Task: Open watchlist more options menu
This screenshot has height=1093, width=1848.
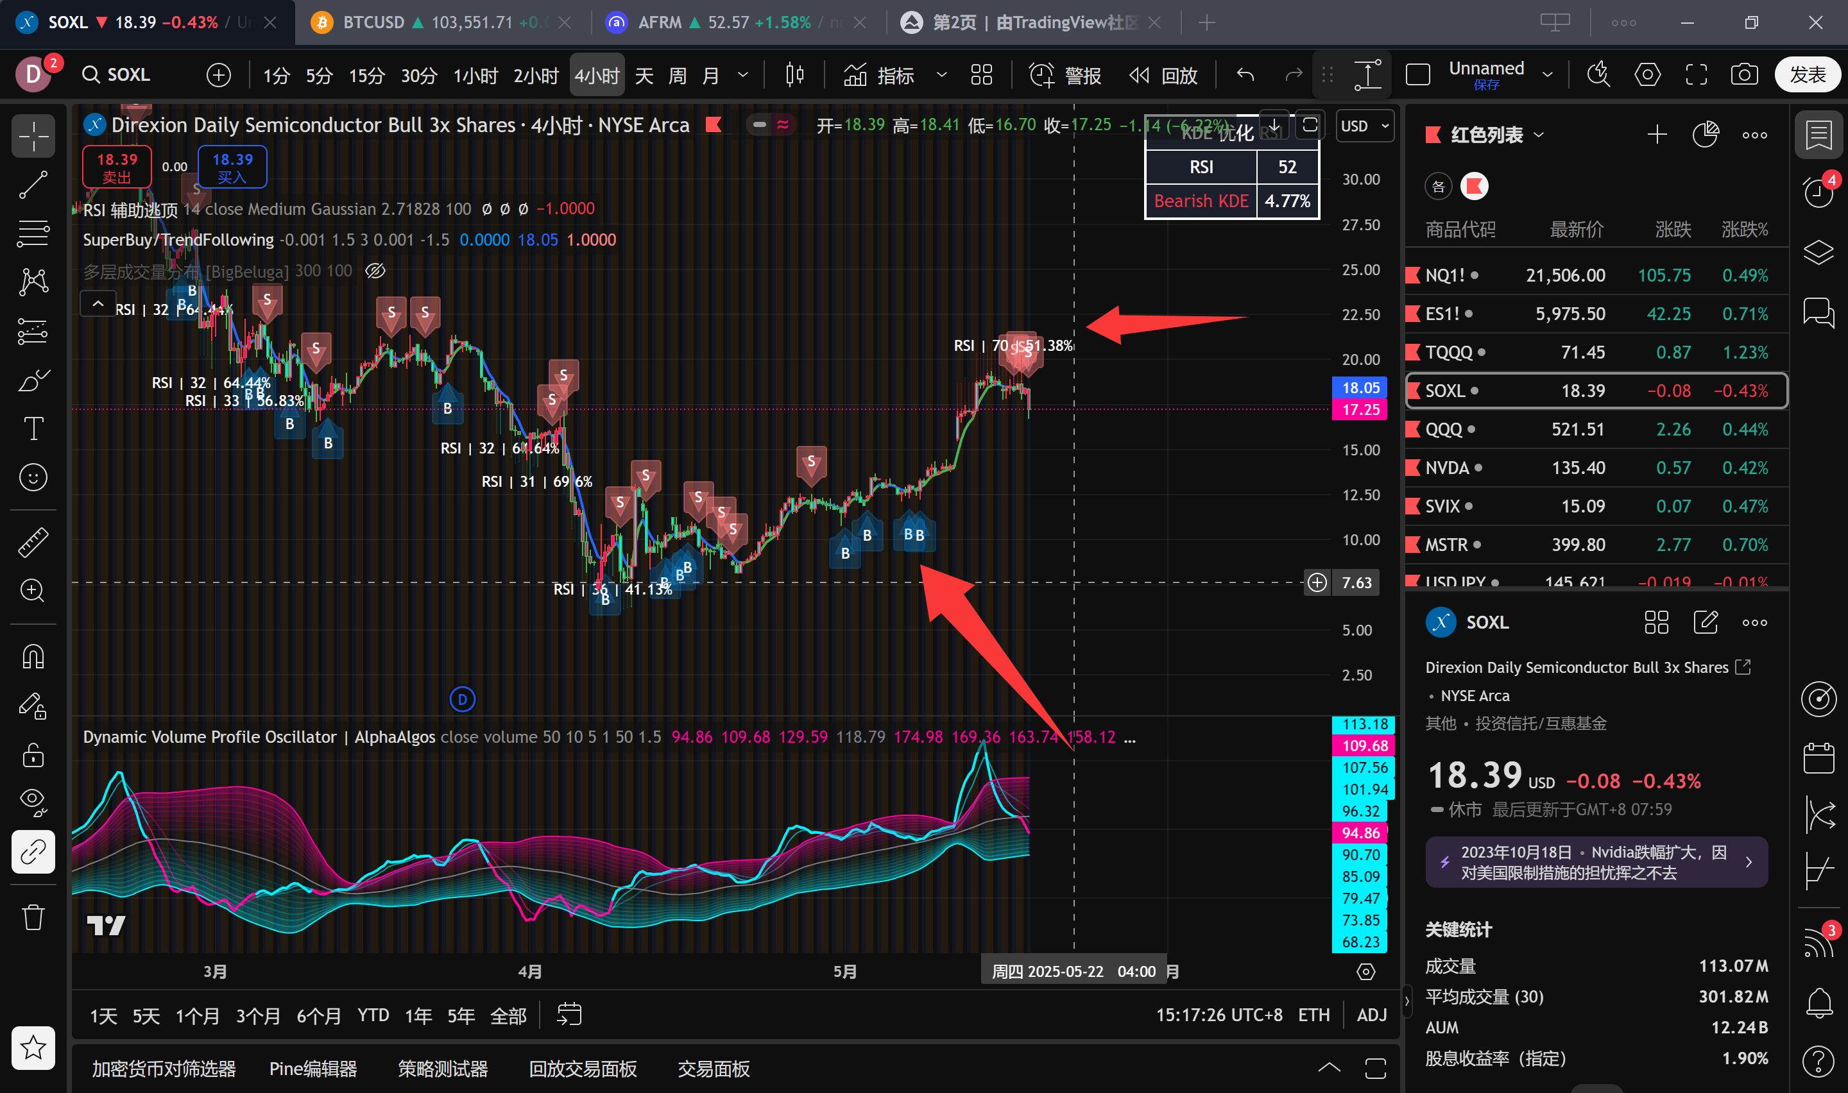Action: pyautogui.click(x=1754, y=135)
